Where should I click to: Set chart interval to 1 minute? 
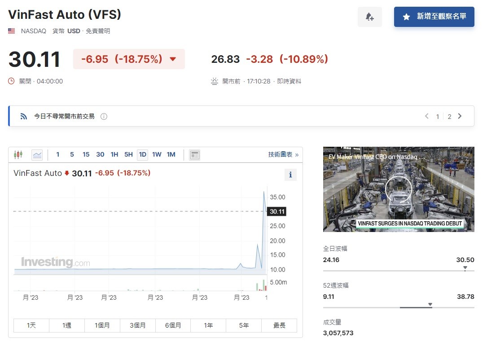pyautogui.click(x=58, y=155)
